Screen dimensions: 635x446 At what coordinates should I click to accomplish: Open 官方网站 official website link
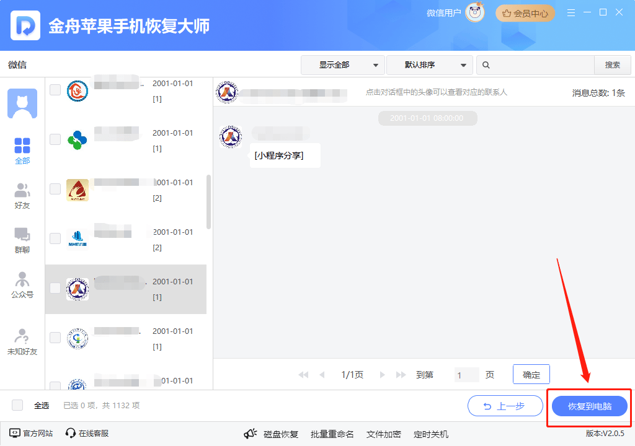coord(31,434)
